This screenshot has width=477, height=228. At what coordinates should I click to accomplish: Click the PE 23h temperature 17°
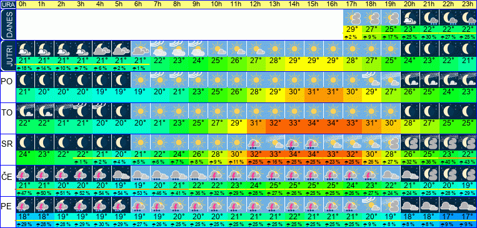click(x=468, y=216)
